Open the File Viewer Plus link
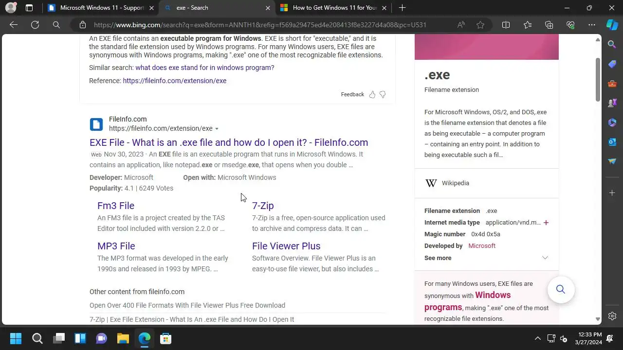The height and width of the screenshot is (350, 623). point(286,246)
